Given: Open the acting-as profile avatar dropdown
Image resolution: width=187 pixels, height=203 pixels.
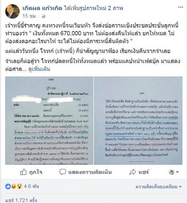Looking at the screenshot, I should [174, 172].
